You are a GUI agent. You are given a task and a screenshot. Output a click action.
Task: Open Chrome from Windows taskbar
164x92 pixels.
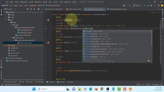(x=102, y=89)
